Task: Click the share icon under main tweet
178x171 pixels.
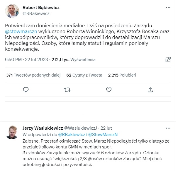Action: pos(150,89)
